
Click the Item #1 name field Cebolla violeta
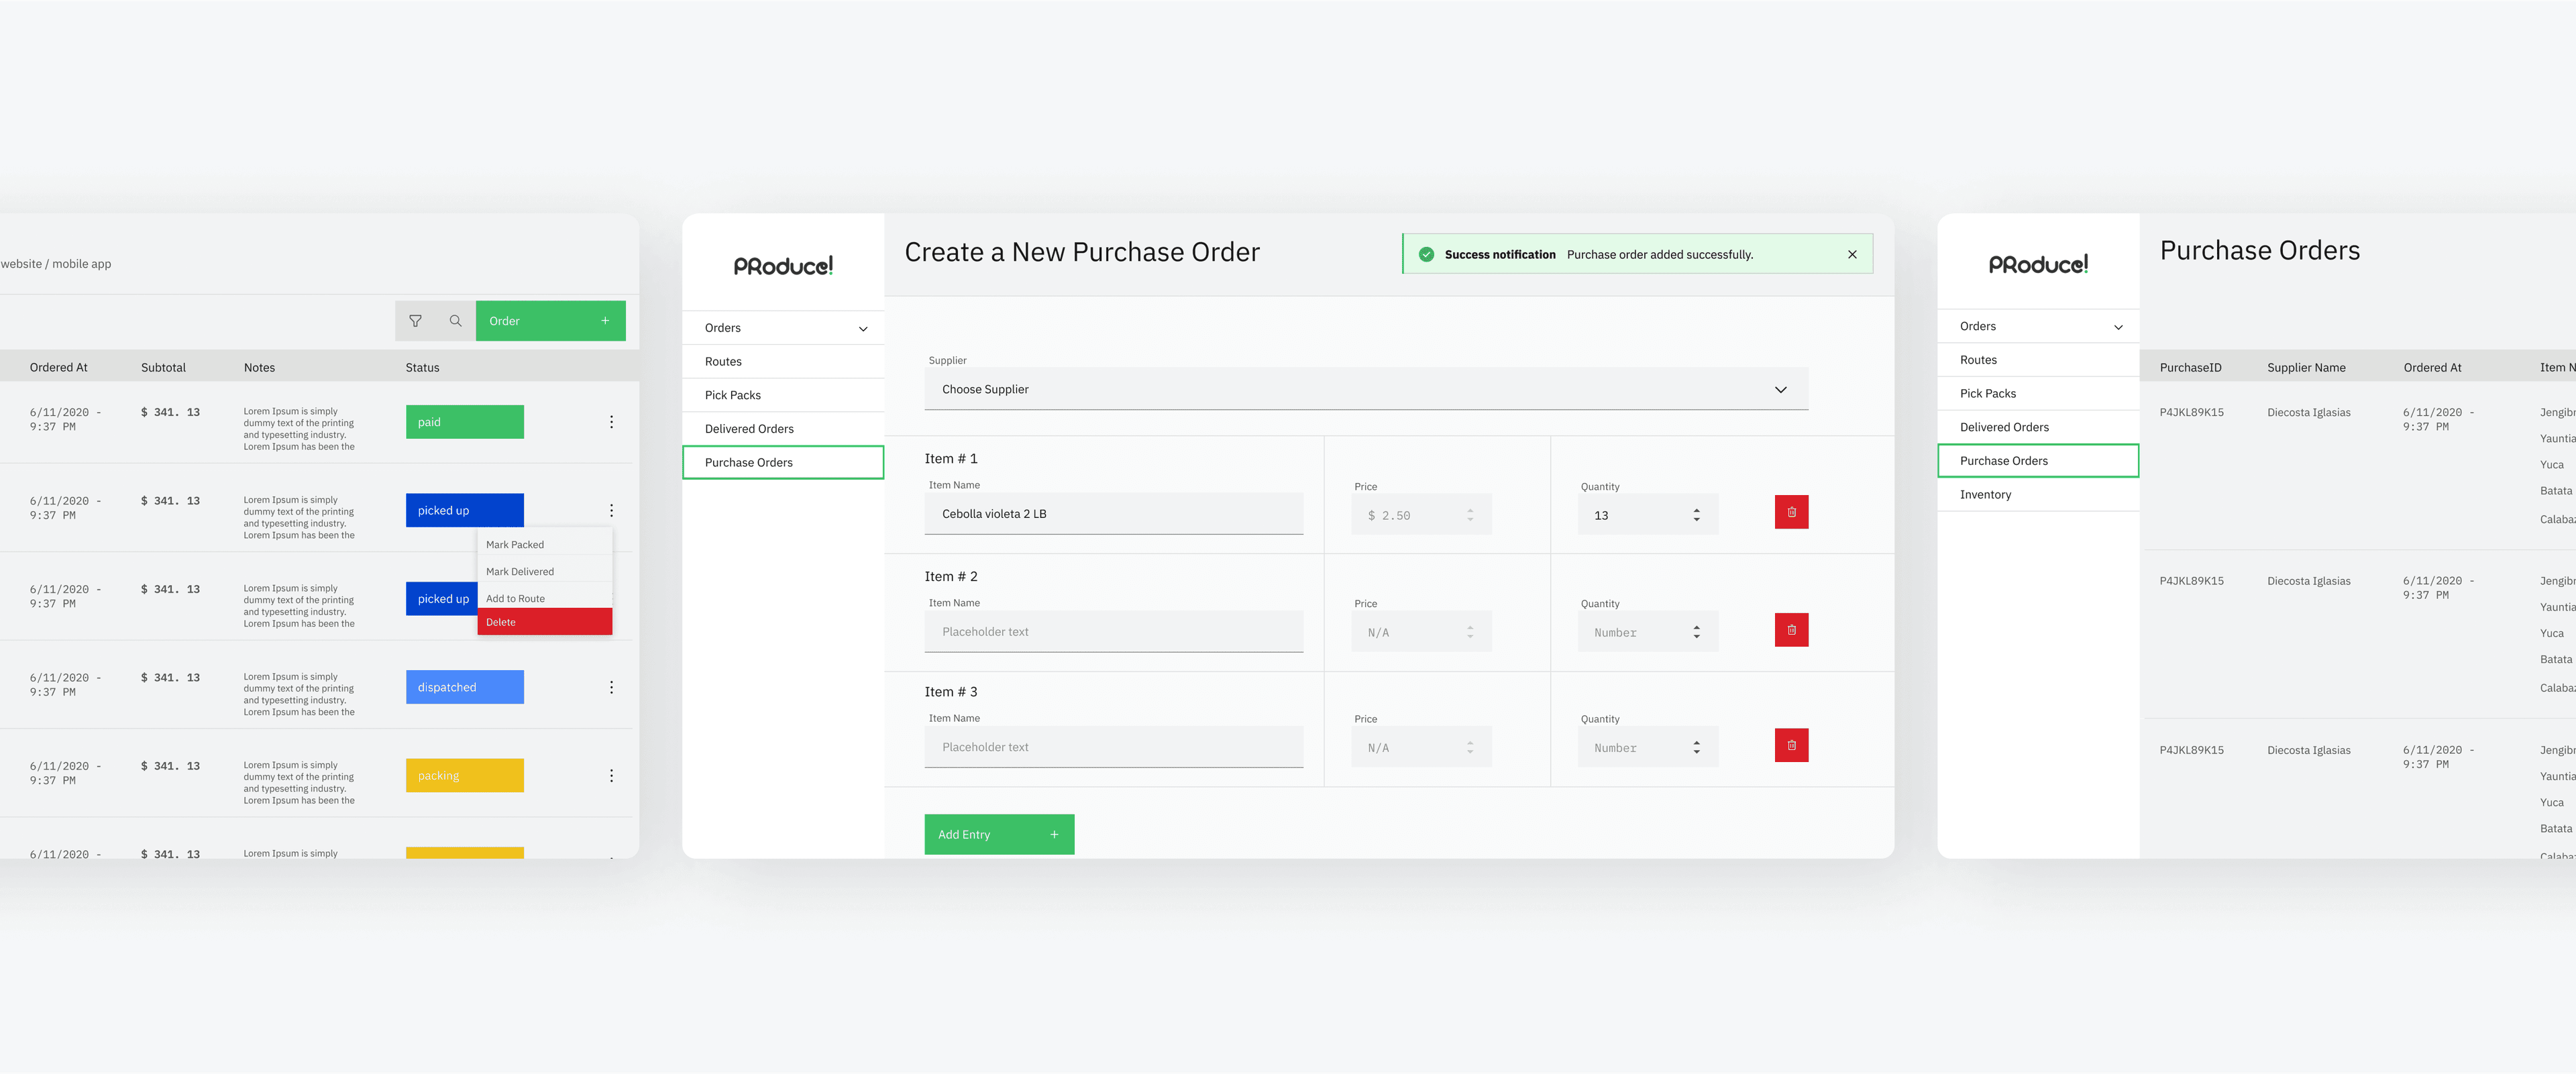point(1114,514)
